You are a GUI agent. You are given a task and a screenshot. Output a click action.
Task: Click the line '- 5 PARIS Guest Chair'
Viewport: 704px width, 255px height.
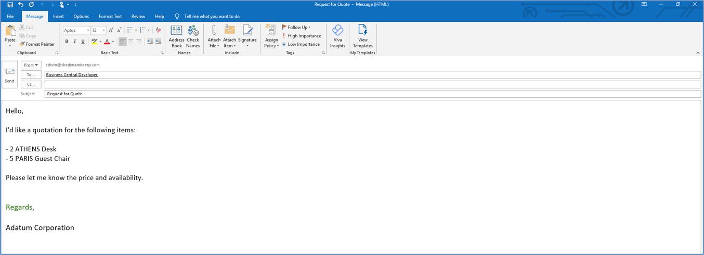pos(38,159)
